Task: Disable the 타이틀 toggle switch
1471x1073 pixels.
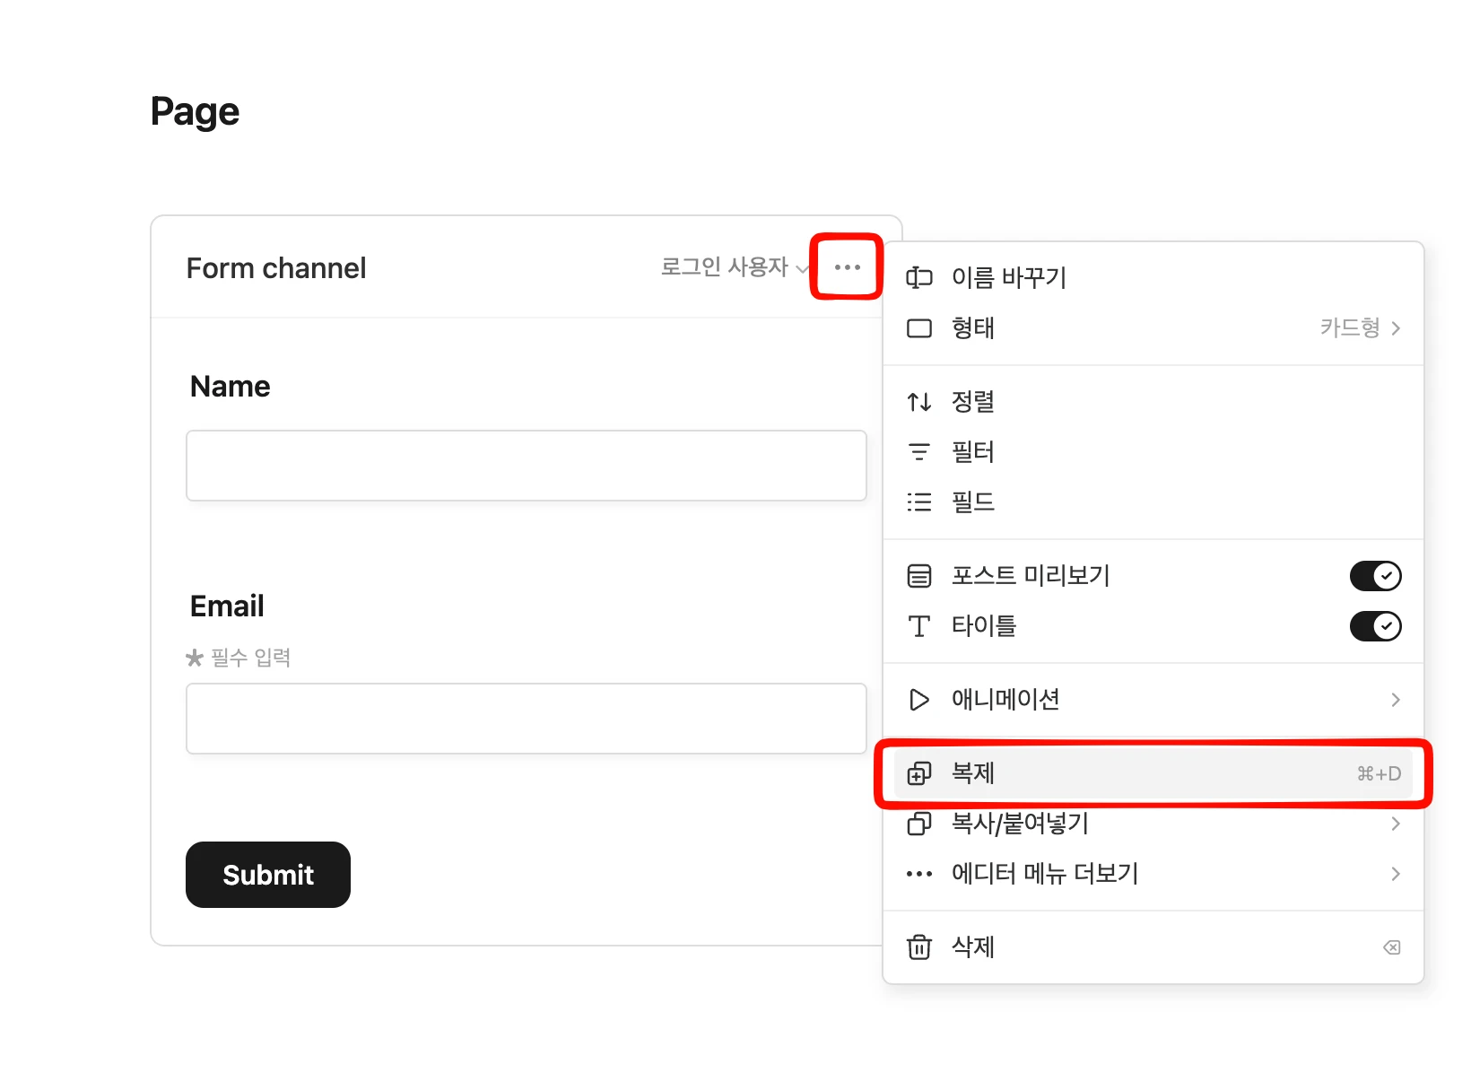Action: point(1375,626)
